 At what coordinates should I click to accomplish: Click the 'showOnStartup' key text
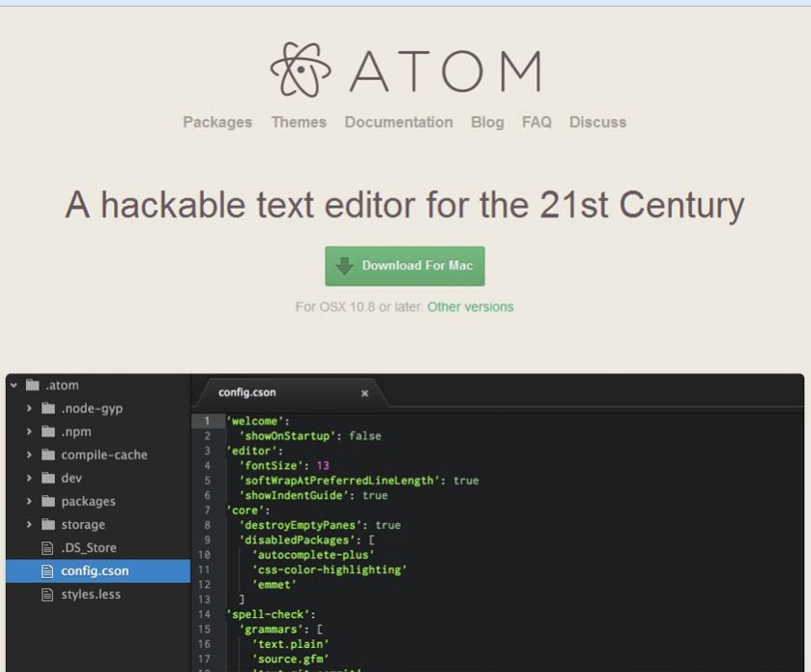(x=288, y=436)
